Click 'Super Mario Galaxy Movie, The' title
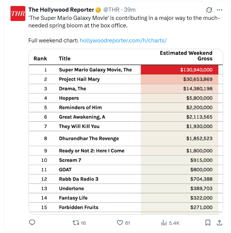Screen dimensions: 231x233 pos(95,70)
